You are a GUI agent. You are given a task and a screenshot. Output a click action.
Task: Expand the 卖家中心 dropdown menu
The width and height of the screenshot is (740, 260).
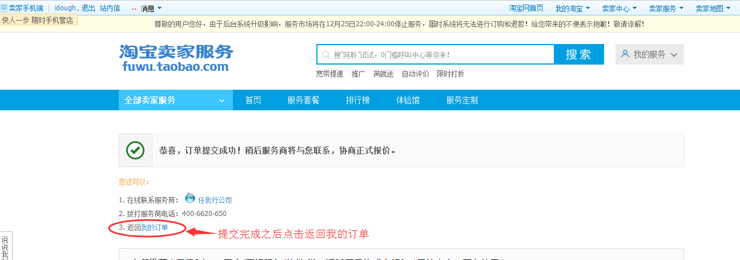620,8
